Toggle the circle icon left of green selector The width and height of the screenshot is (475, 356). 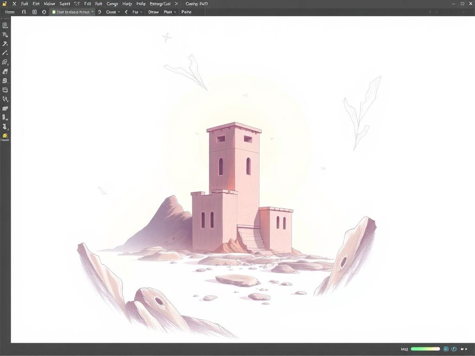pyautogui.click(x=44, y=12)
